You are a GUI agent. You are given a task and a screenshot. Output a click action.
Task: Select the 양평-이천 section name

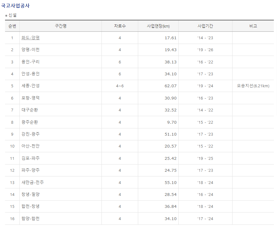(31, 50)
